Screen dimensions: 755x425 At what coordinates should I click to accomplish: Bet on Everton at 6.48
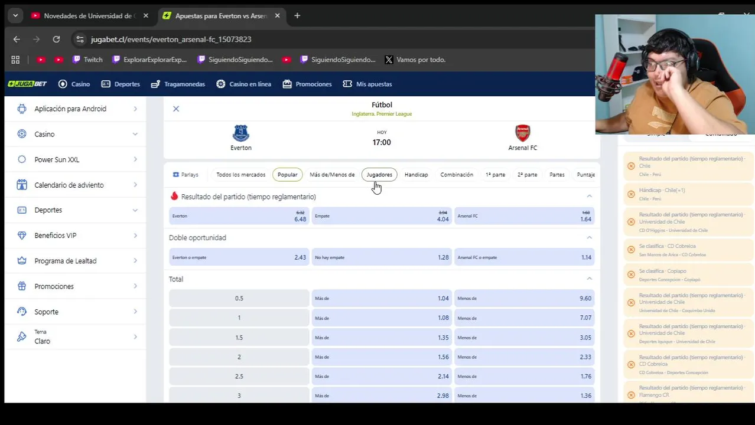239,216
